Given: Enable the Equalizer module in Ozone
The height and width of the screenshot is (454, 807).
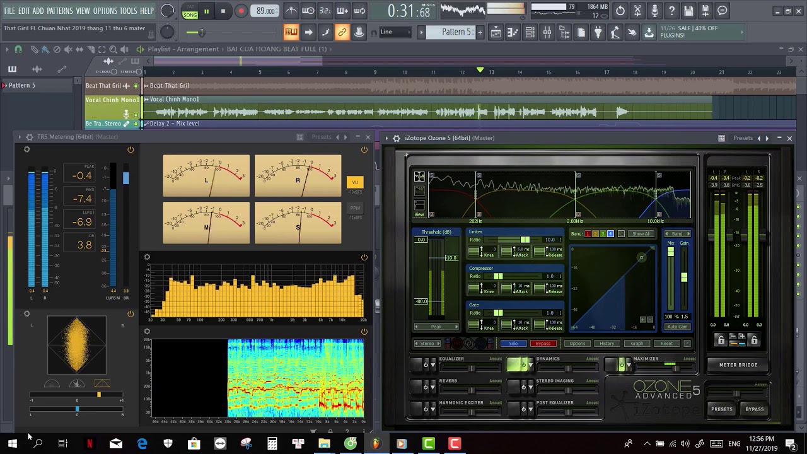Looking at the screenshot, I should point(426,364).
